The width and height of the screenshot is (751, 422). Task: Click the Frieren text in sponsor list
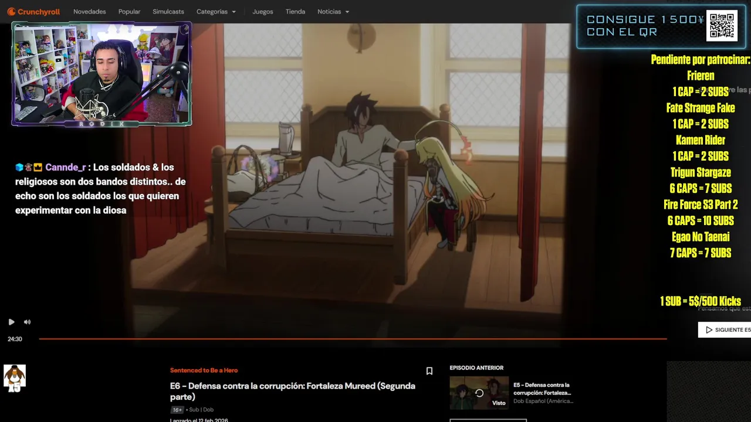point(701,76)
